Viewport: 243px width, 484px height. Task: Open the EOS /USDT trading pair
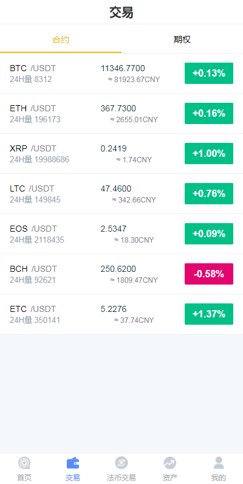click(33, 229)
